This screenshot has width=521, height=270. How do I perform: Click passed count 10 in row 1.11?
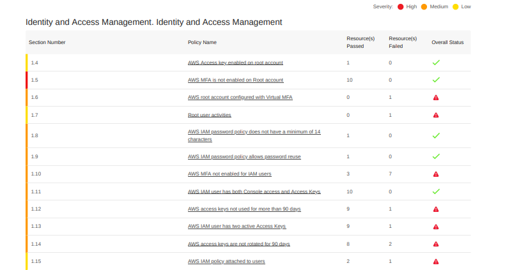click(x=350, y=191)
